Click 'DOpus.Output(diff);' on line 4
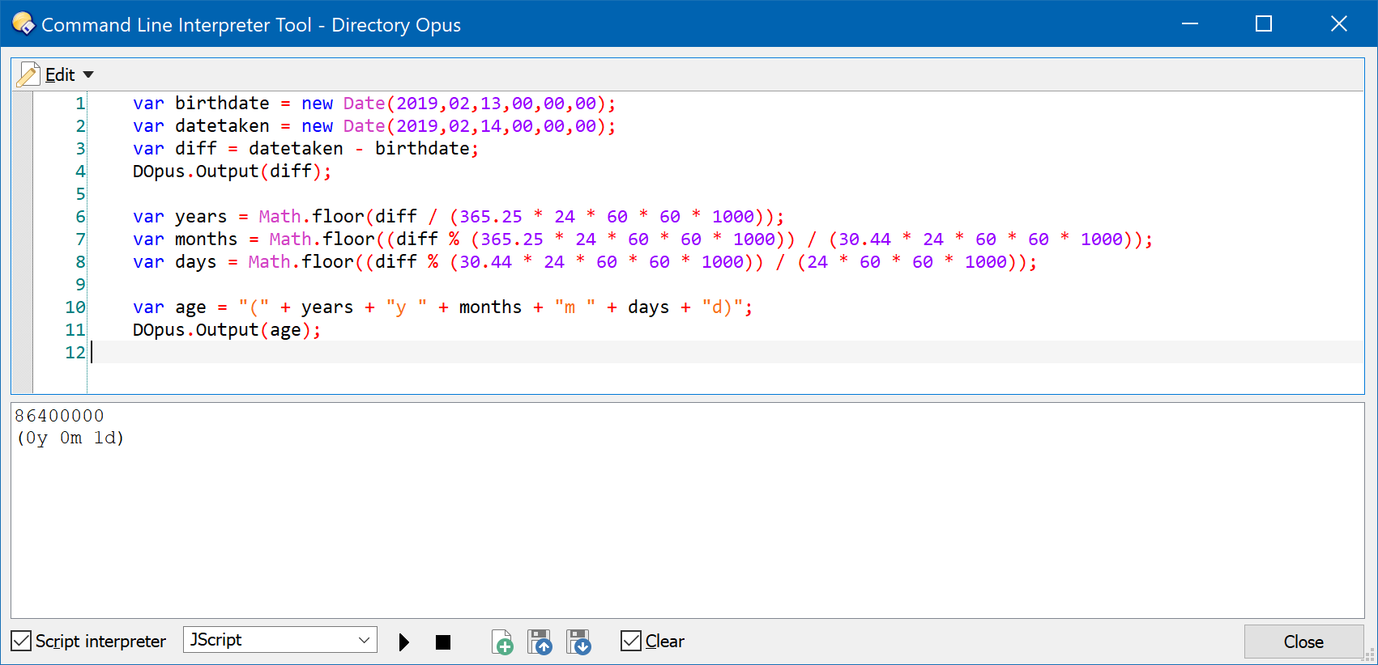The width and height of the screenshot is (1378, 665). (x=233, y=172)
